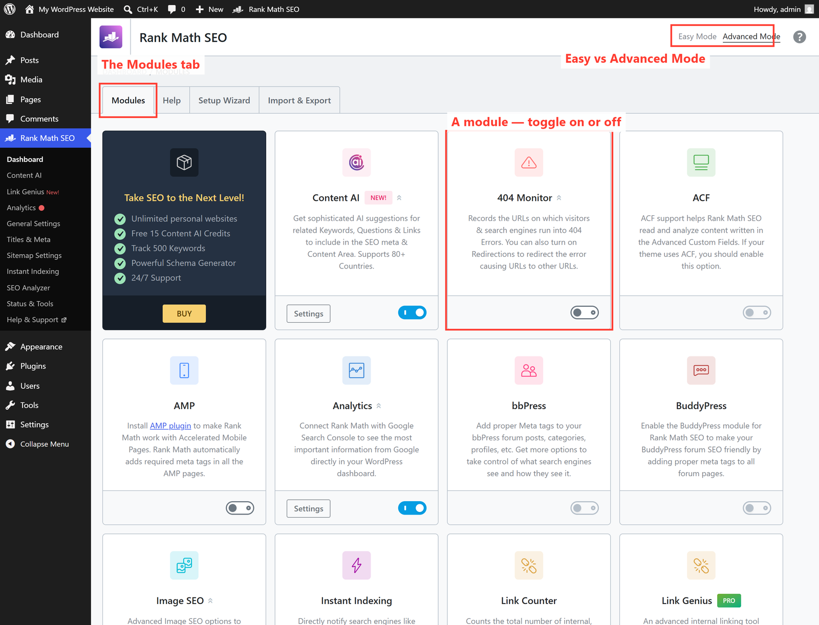The height and width of the screenshot is (625, 819).
Task: Click the Analytics chart icon
Action: (x=357, y=370)
